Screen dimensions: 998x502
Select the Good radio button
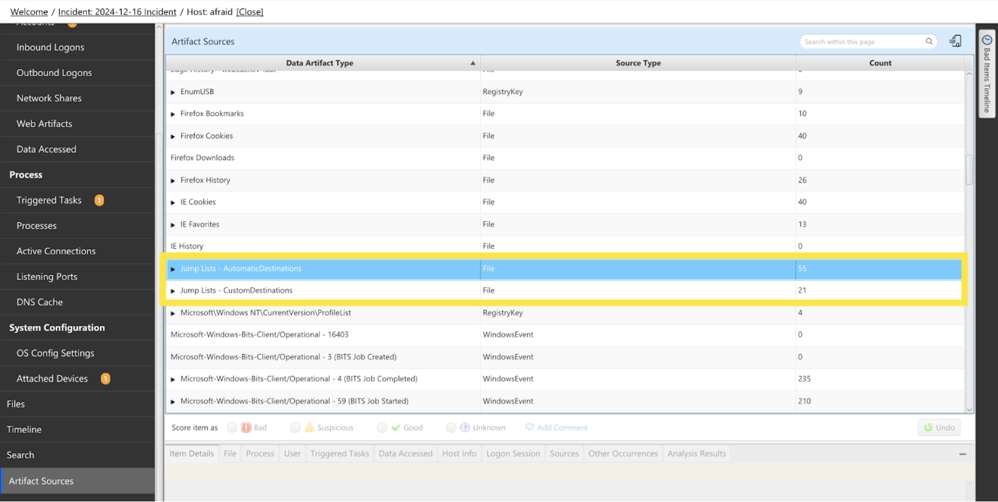point(382,427)
